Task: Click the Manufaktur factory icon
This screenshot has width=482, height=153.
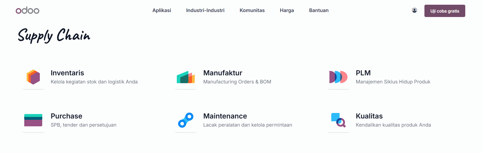Action: pos(186,77)
